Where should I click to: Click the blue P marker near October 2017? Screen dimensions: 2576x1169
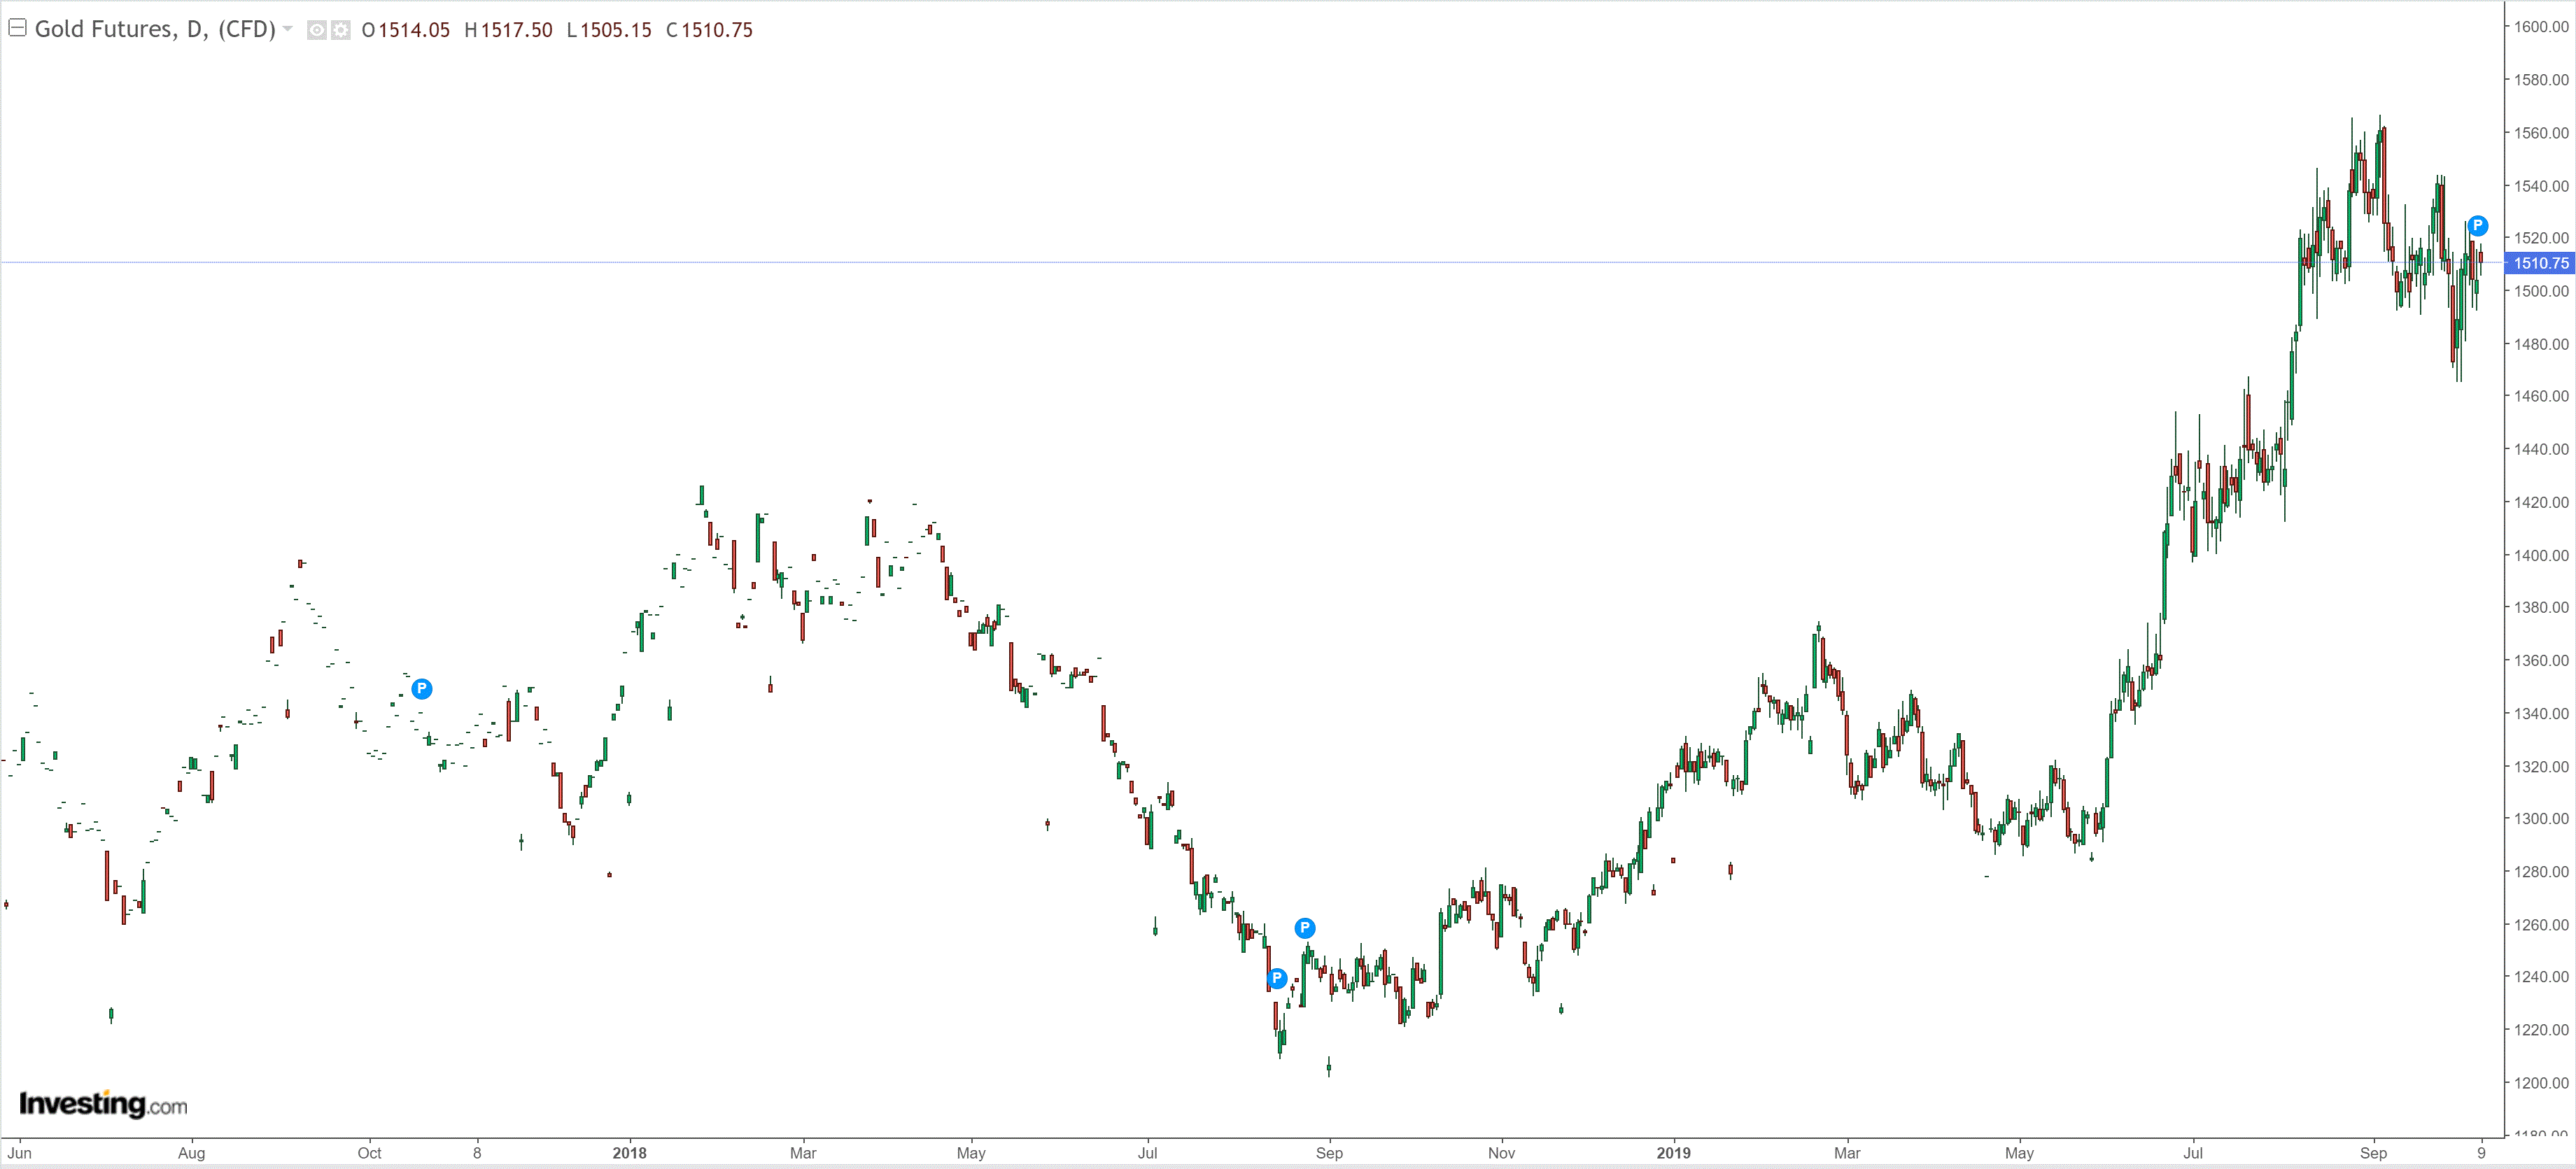tap(422, 689)
